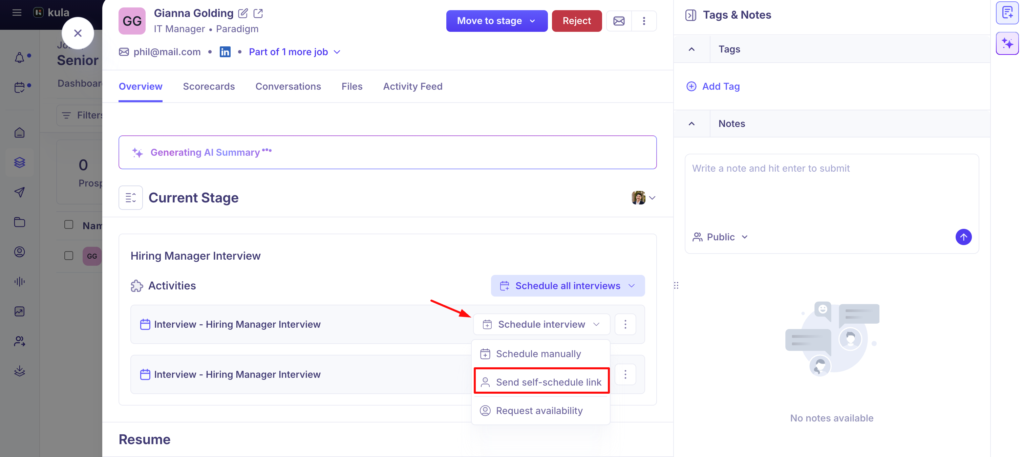Open the paper plane icon in sidebar

(x=19, y=192)
